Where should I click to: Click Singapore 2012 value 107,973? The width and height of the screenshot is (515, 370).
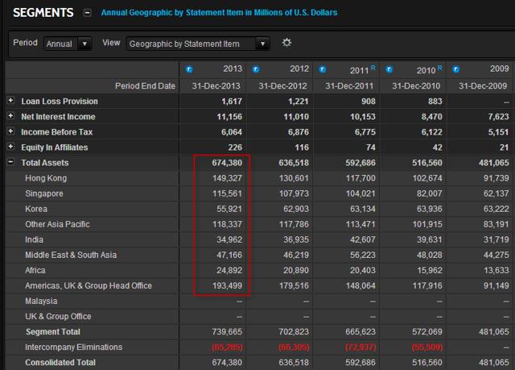click(x=294, y=193)
